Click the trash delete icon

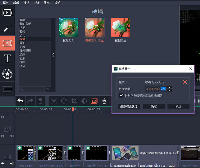point(41,101)
